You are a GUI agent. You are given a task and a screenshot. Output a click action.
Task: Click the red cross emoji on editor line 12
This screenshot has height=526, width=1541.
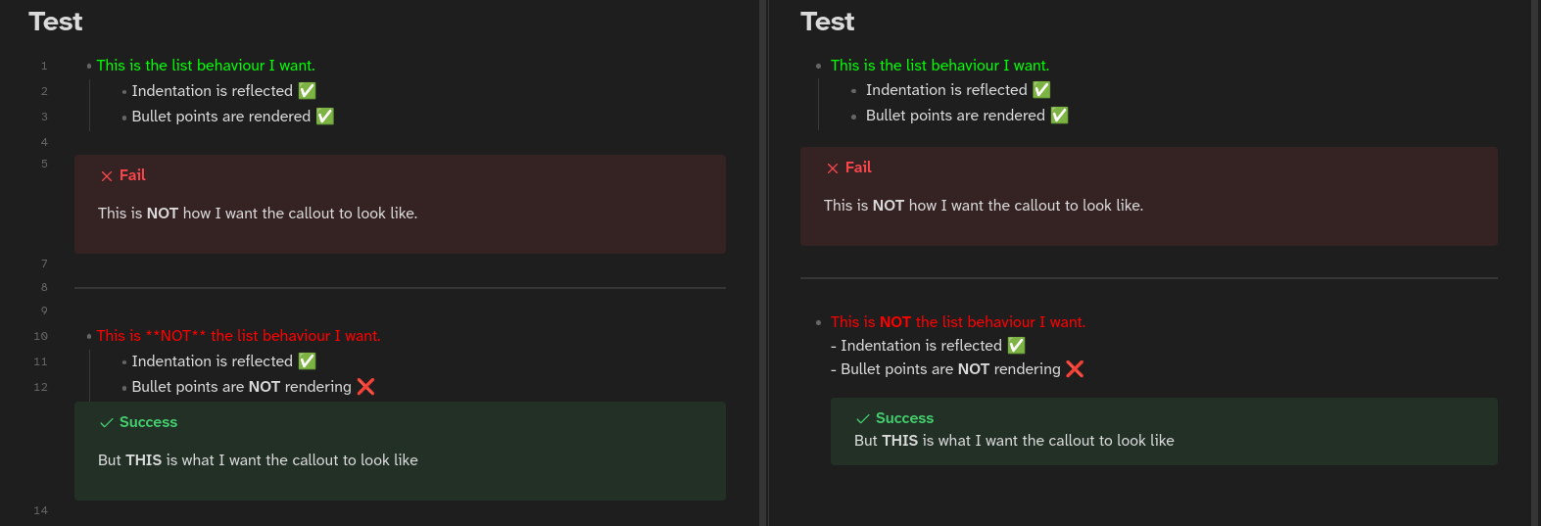click(x=366, y=387)
